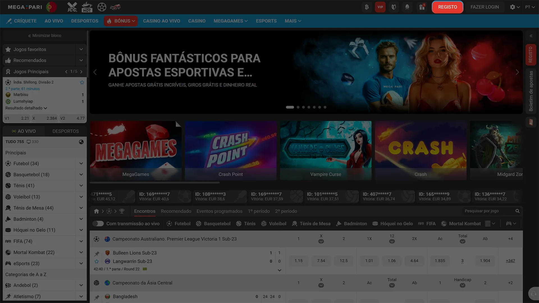Open +347 more markets link
Image resolution: width=539 pixels, height=303 pixels.
(510, 261)
